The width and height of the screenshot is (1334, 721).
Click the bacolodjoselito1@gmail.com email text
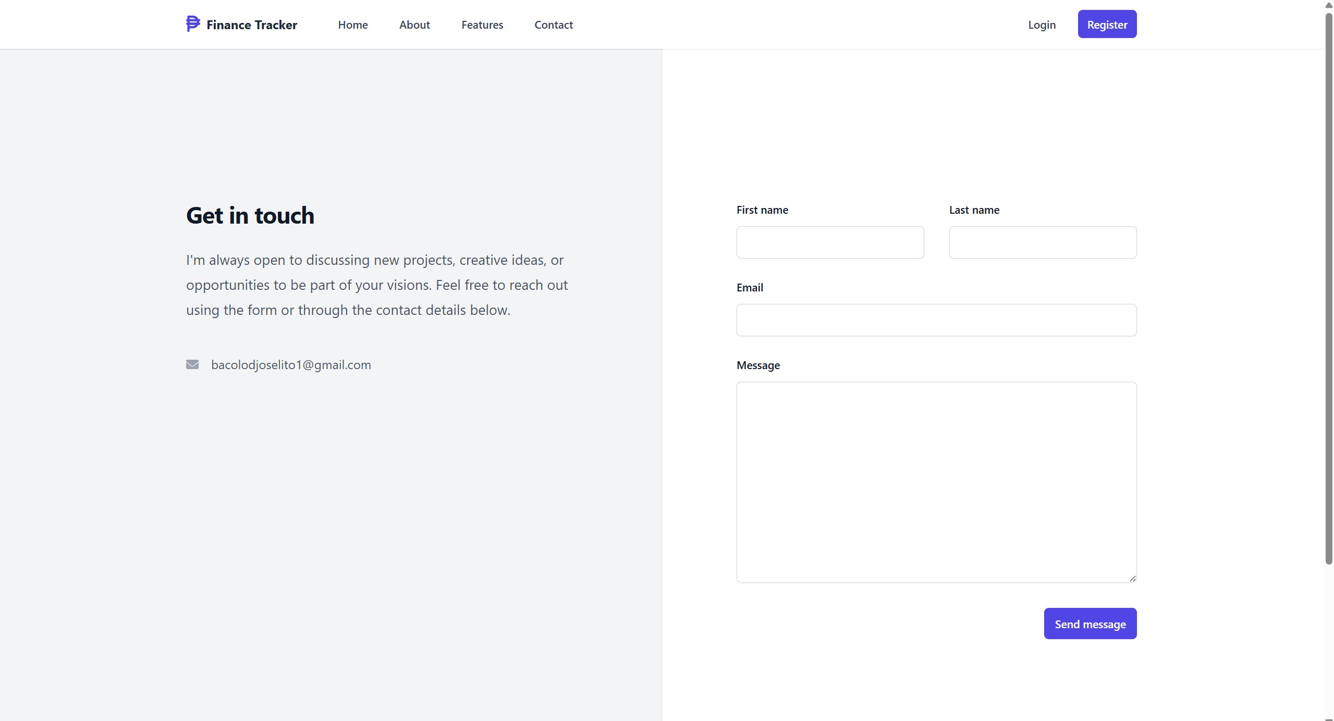pos(291,365)
